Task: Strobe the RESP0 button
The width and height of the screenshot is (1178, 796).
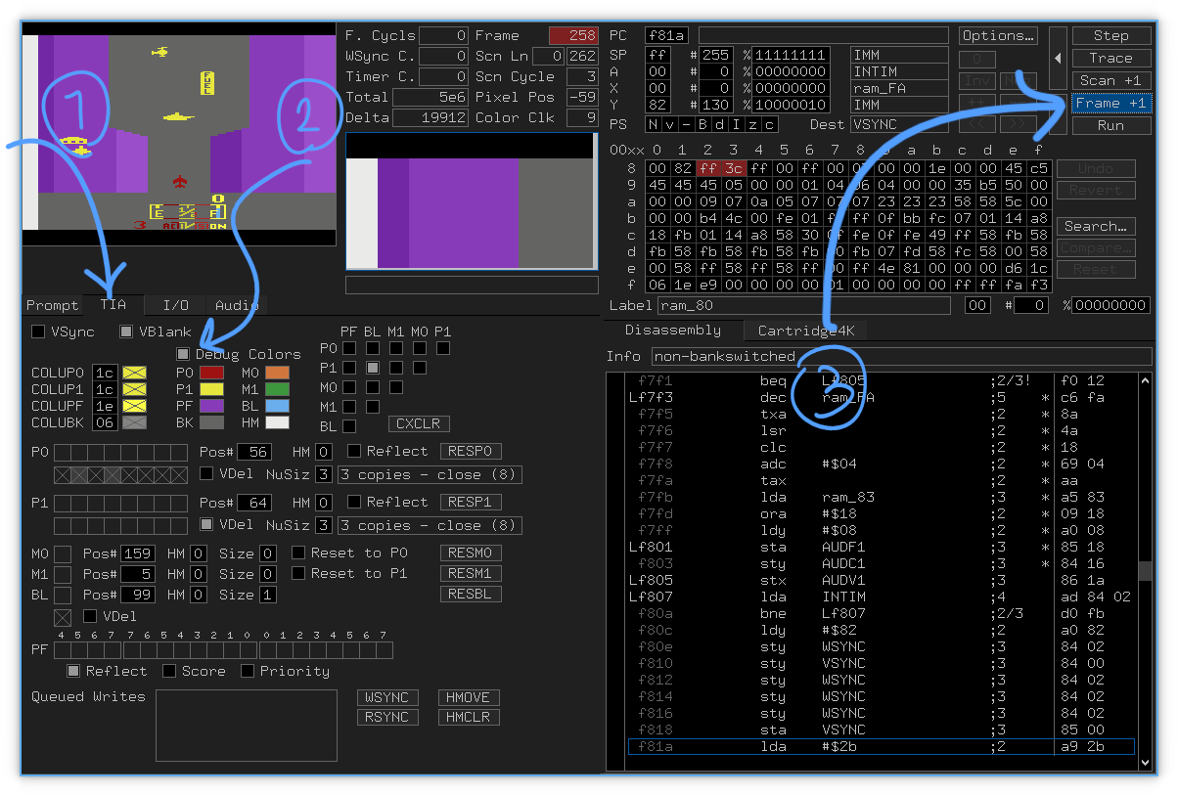Action: (471, 451)
